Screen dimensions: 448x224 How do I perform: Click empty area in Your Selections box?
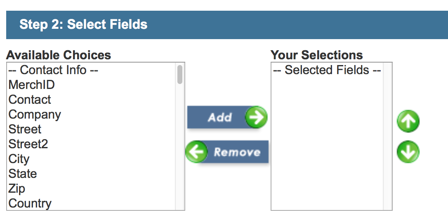pos(327,144)
